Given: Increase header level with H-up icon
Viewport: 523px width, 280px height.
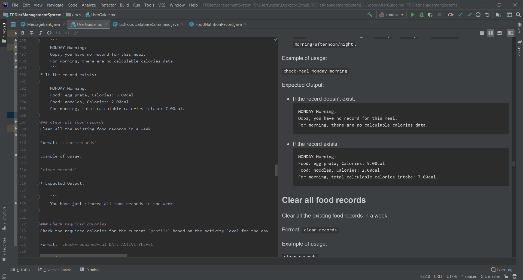Looking at the screenshot, I should (67, 33).
